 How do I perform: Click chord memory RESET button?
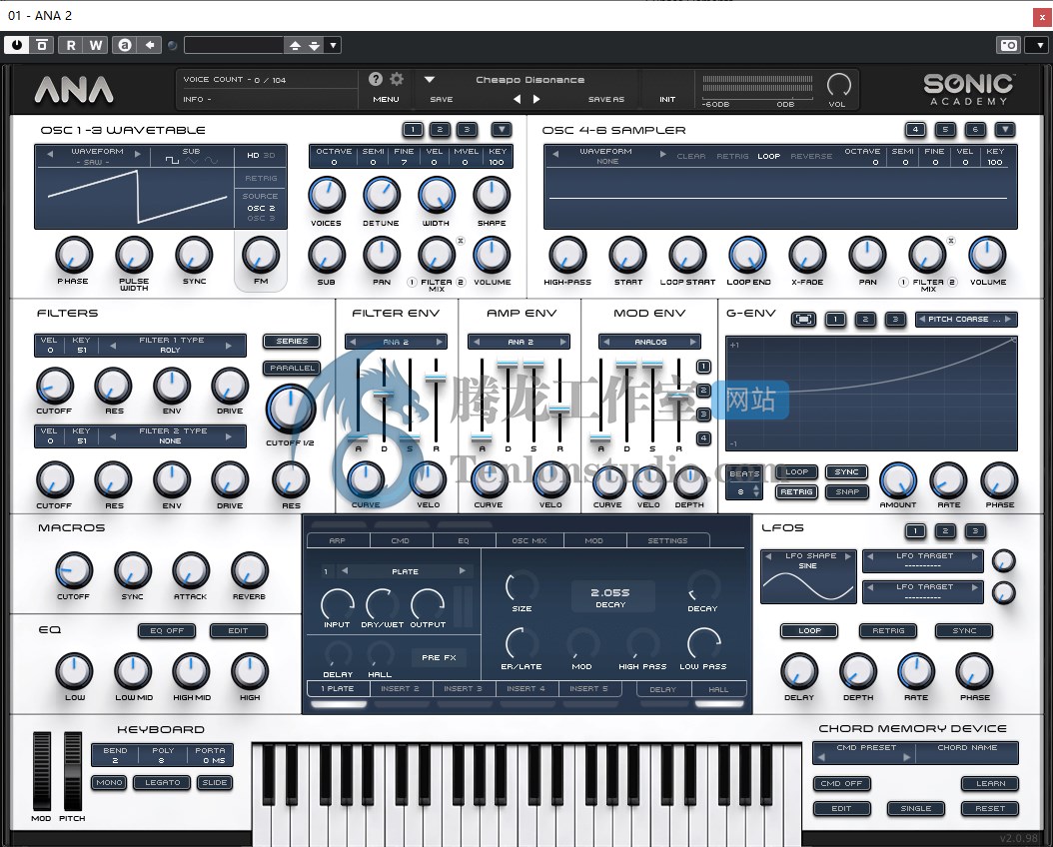990,809
